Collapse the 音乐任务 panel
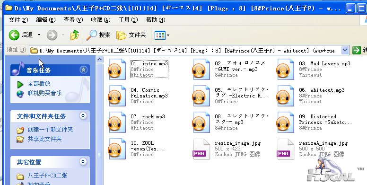The width and height of the screenshot is (367, 185). (x=83, y=70)
